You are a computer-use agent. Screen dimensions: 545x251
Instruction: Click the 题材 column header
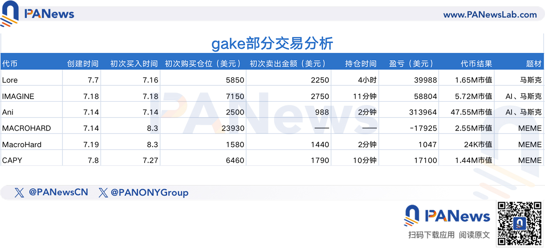(x=534, y=64)
